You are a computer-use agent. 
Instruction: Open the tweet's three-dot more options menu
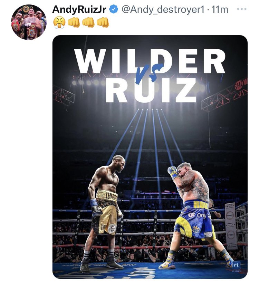coord(242,9)
